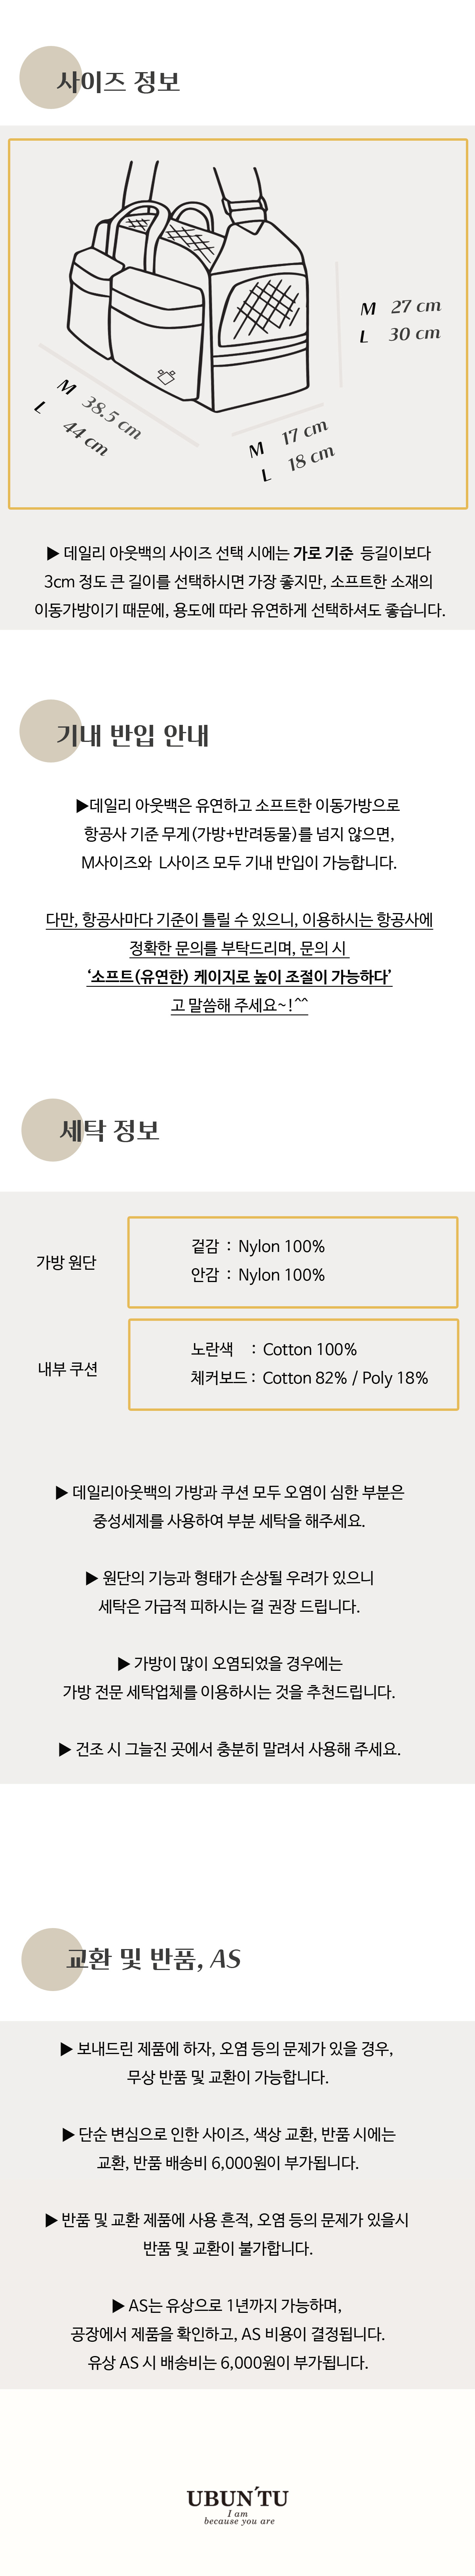
Task: Click the arrow bullet before 건조 시 그늘진
Action: [65, 1749]
